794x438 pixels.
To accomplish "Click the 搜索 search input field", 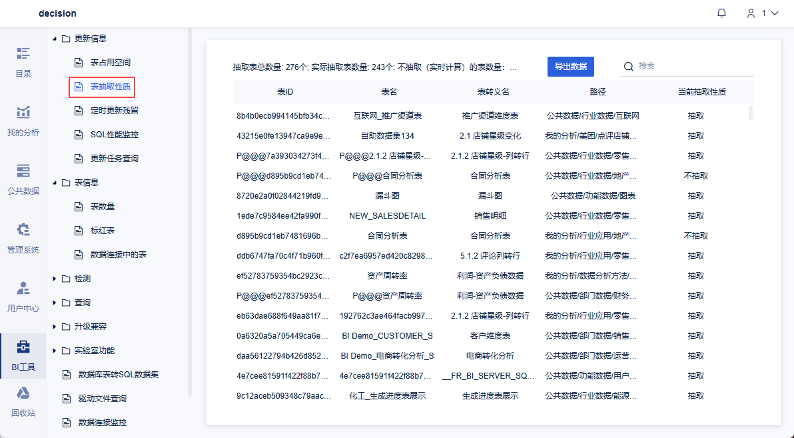I will (687, 67).
